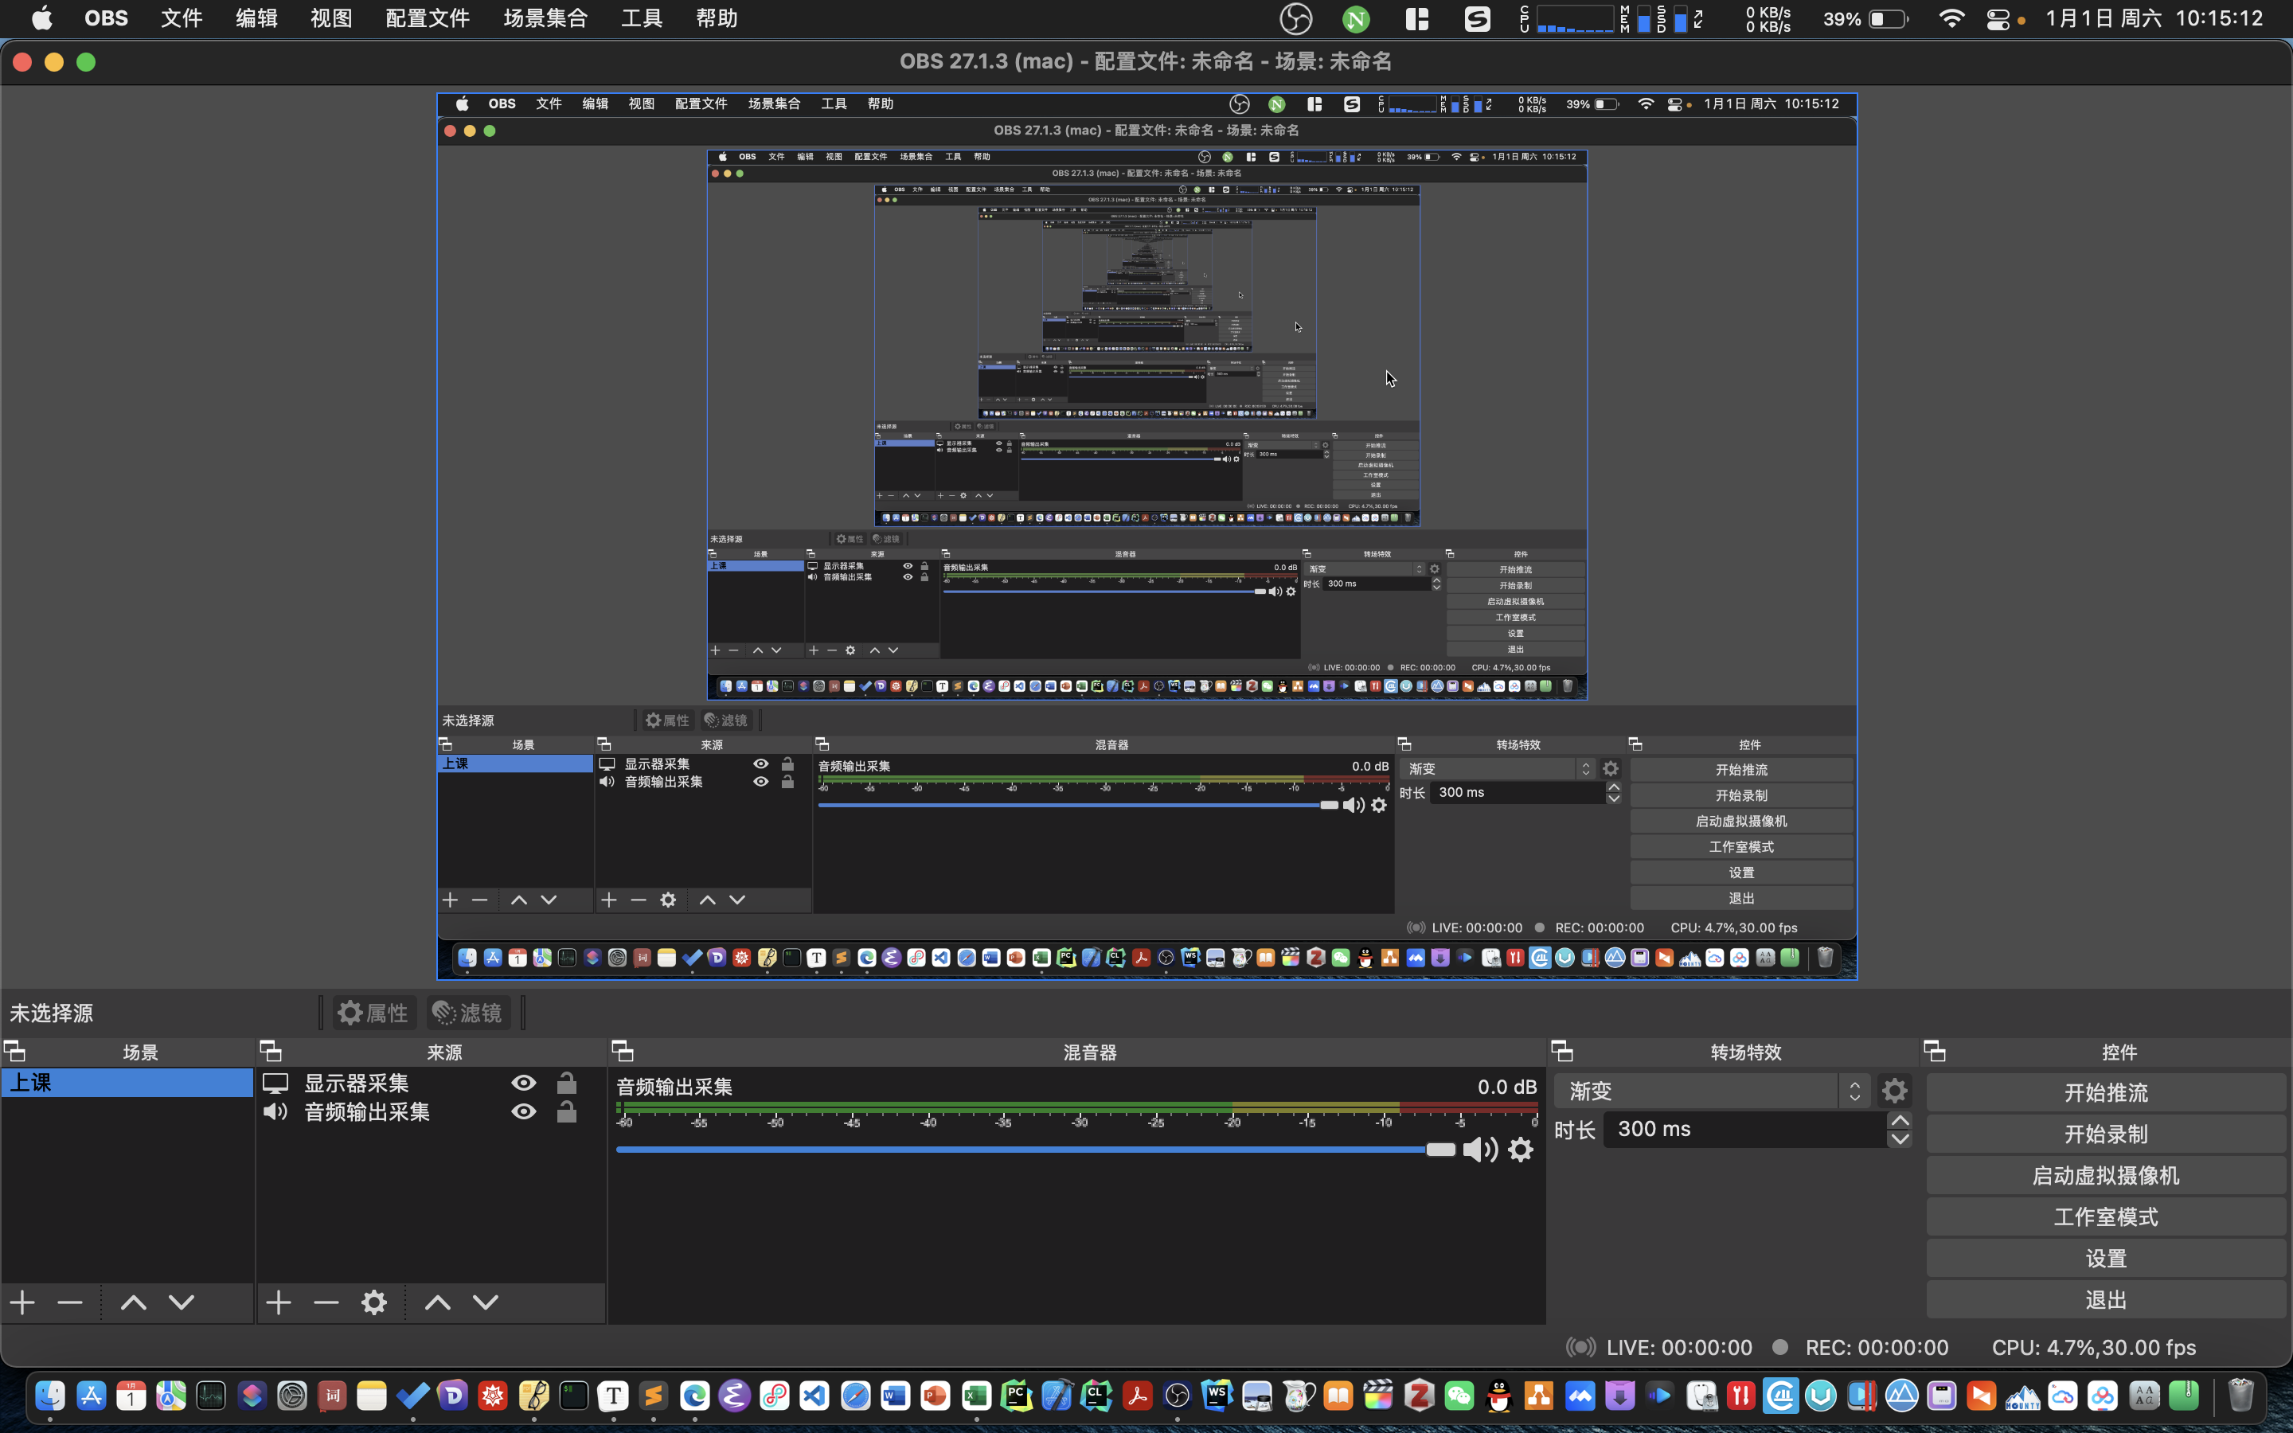Mute 音频输出采集 using the speaker icon
Screen dimensions: 2293x1433
(x=1479, y=1149)
